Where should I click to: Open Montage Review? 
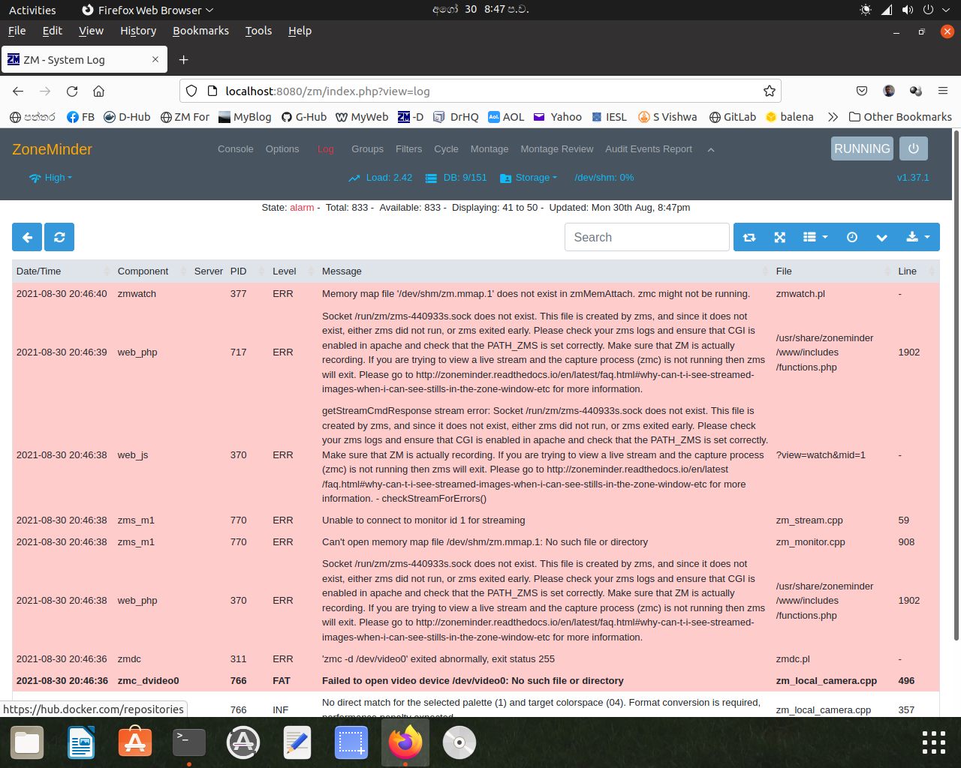pos(557,149)
